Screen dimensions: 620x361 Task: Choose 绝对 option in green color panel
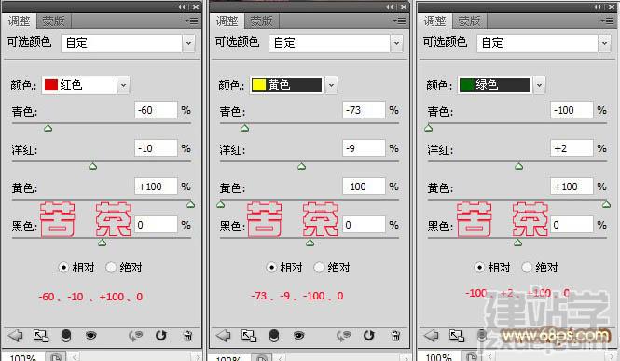pos(527,268)
